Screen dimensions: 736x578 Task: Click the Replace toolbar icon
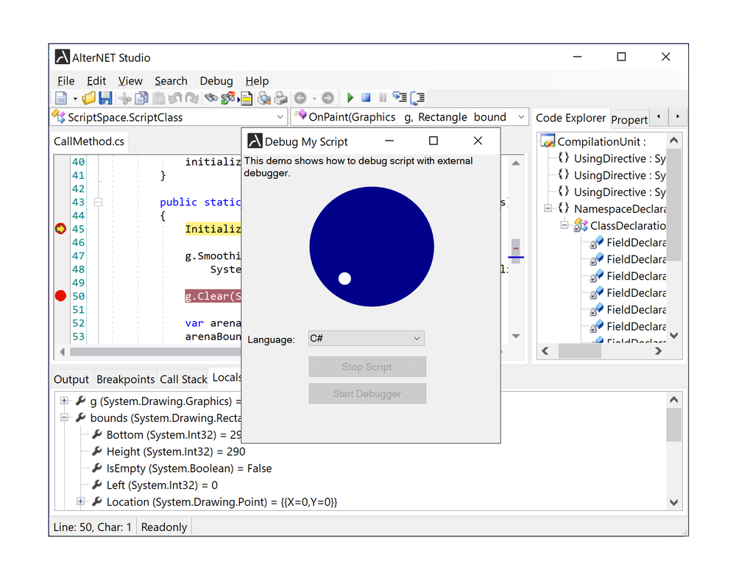click(x=228, y=98)
